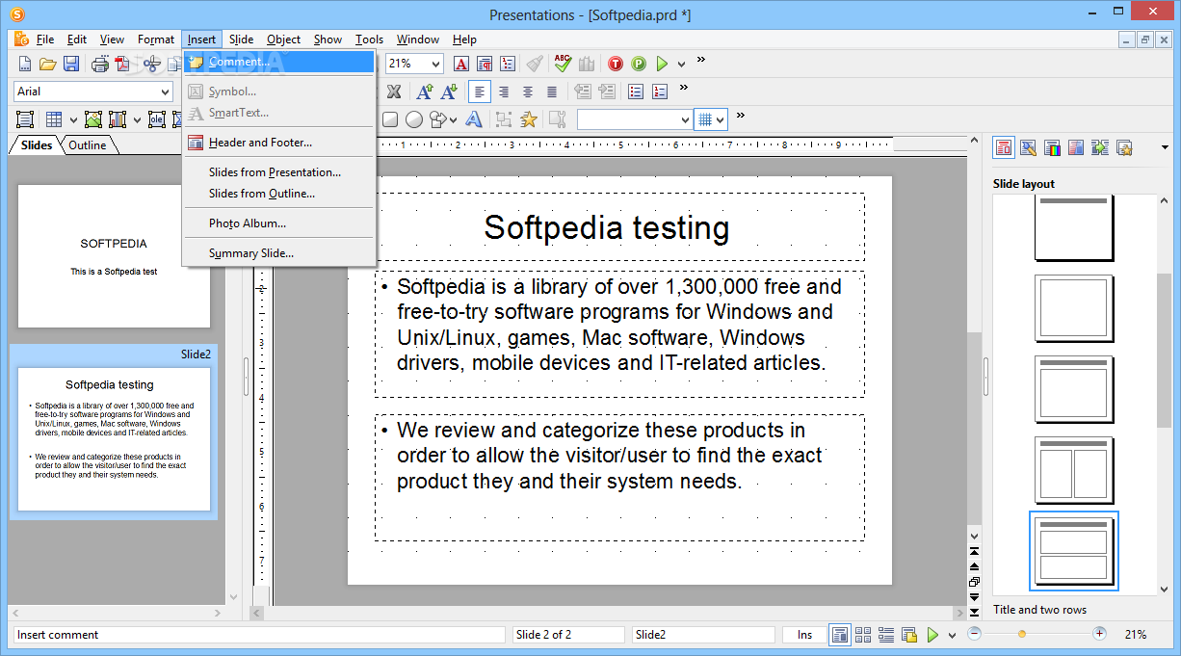The height and width of the screenshot is (656, 1181).
Task: Click the New document icon
Action: coord(25,64)
